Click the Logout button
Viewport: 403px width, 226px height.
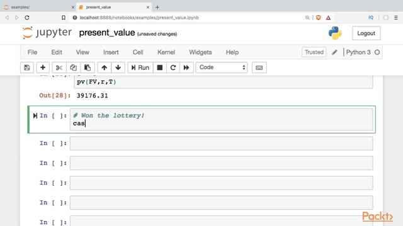tap(366, 33)
